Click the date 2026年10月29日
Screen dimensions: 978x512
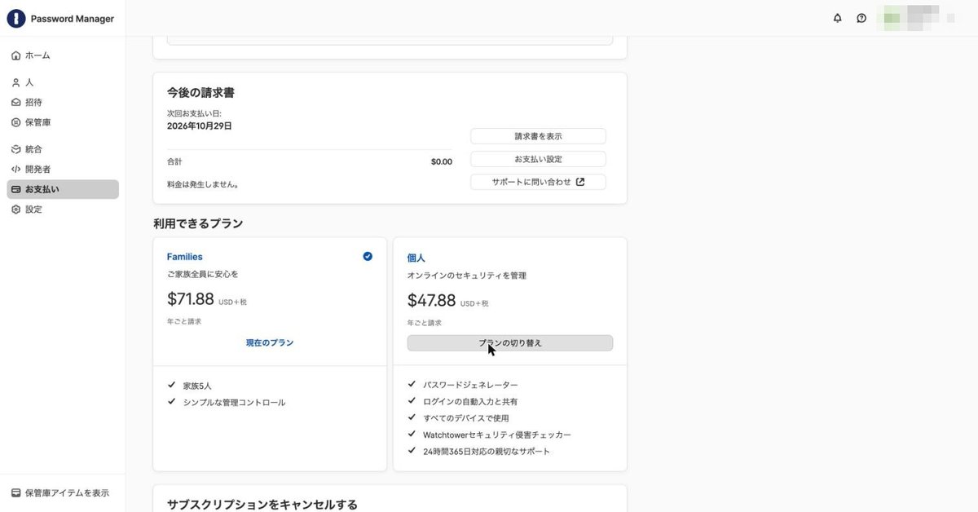(200, 126)
